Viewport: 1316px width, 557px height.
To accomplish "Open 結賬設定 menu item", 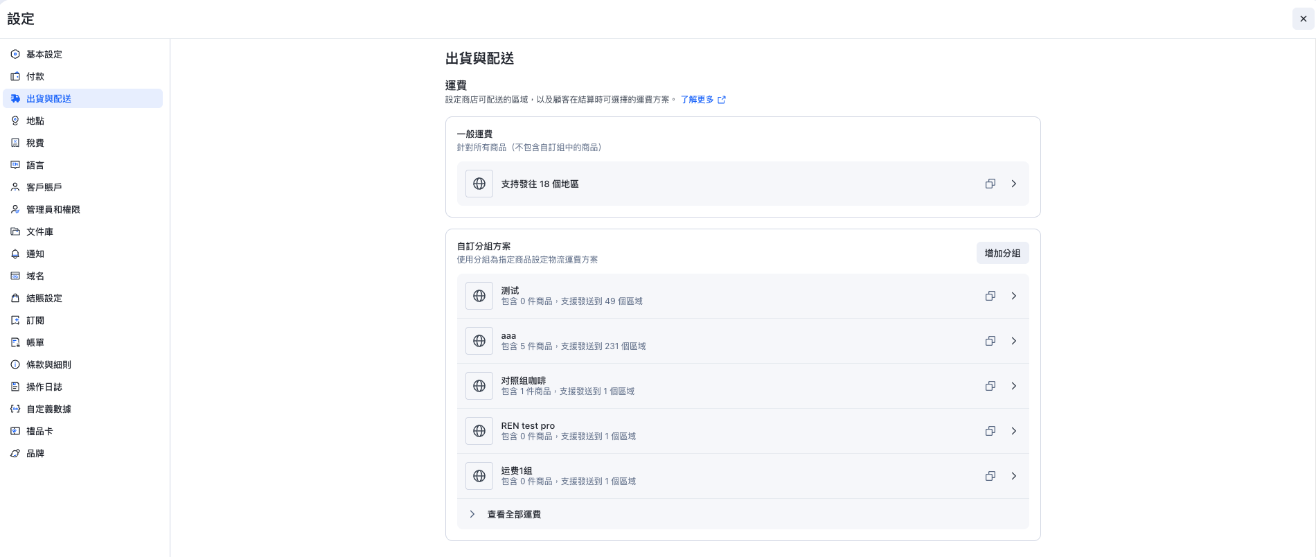I will tap(83, 298).
